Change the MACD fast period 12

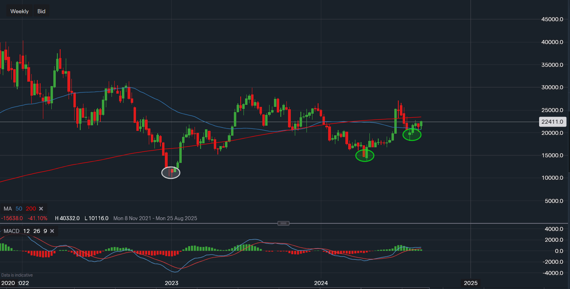click(x=26, y=231)
